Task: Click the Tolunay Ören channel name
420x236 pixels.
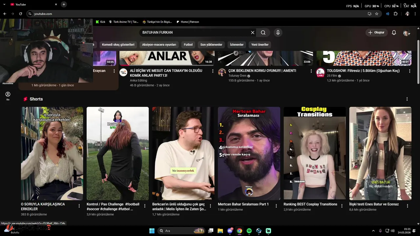Action: coord(237,76)
